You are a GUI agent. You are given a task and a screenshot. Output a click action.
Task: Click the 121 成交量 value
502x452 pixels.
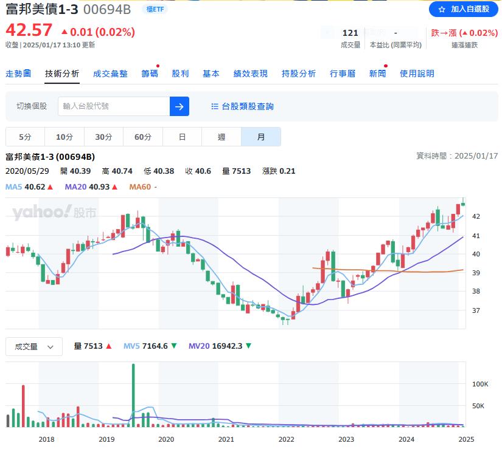(x=350, y=33)
